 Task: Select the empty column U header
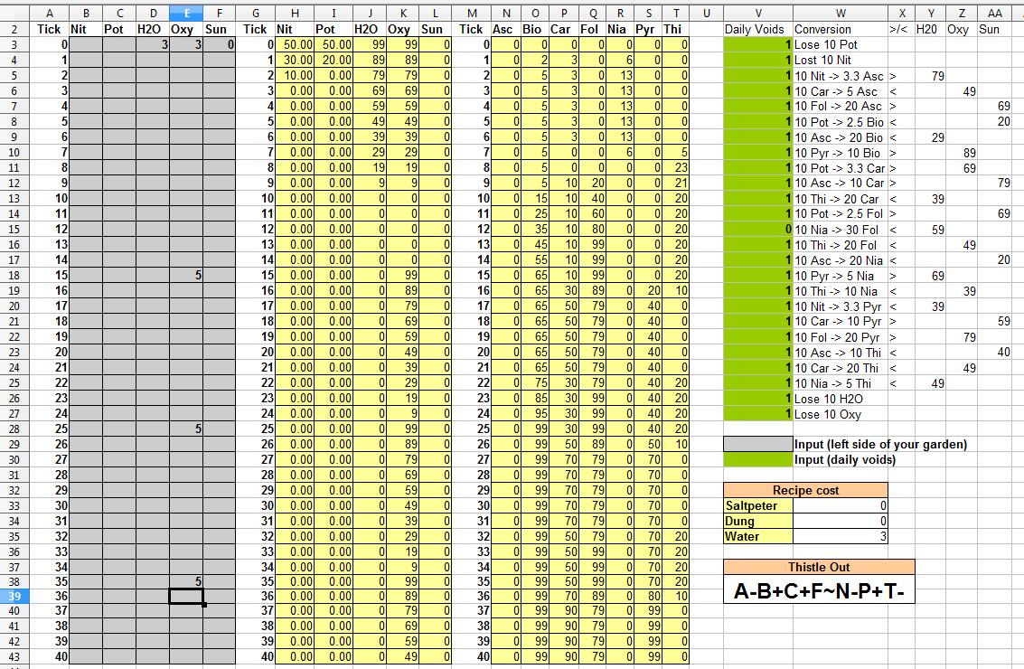706,13
